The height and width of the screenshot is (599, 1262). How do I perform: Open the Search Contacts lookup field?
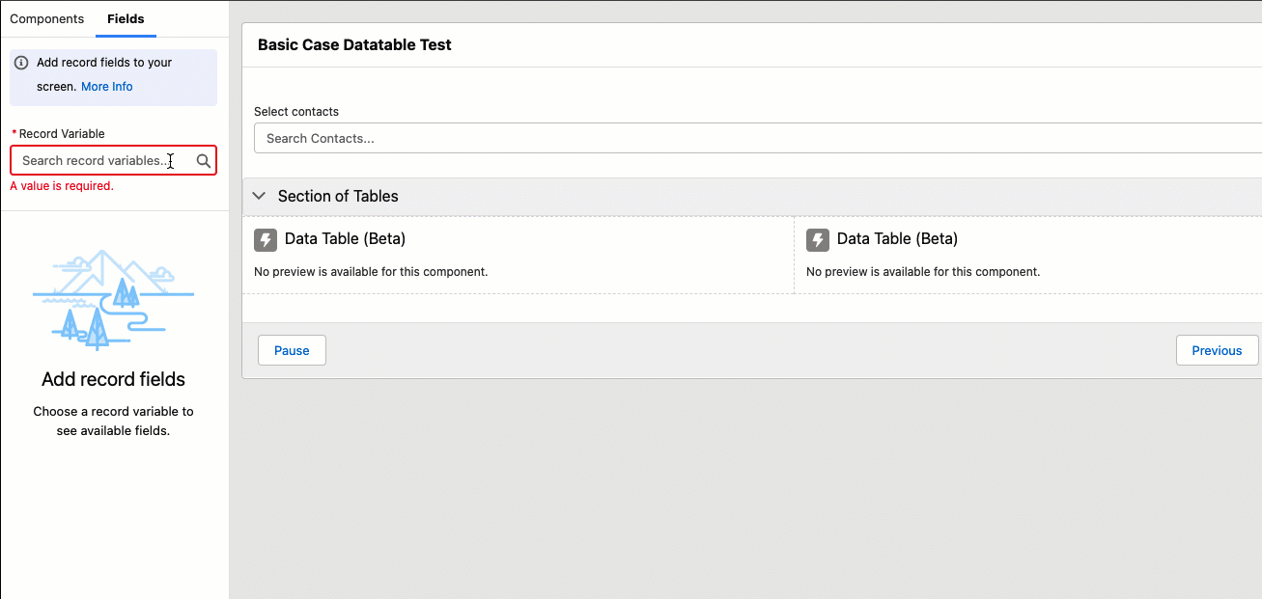tap(753, 138)
